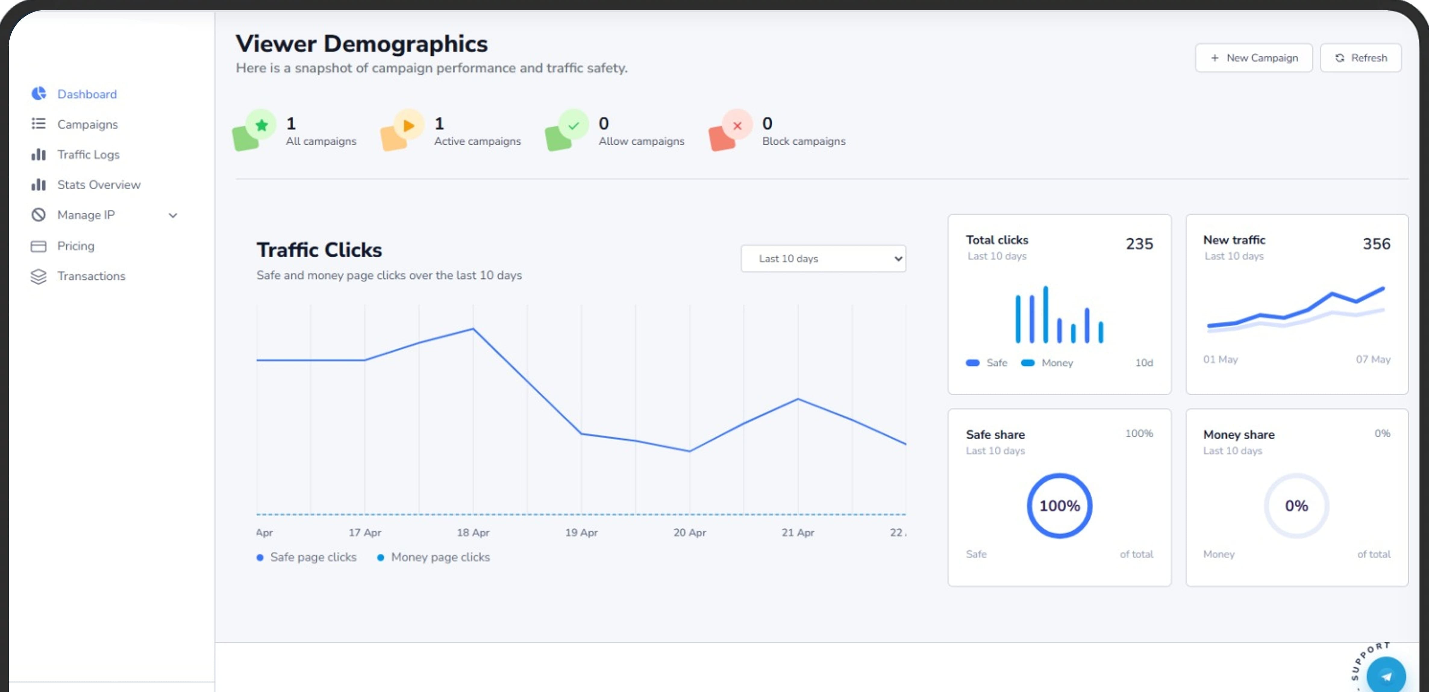Click the plus icon on New Campaign
1429x692 pixels.
point(1215,58)
